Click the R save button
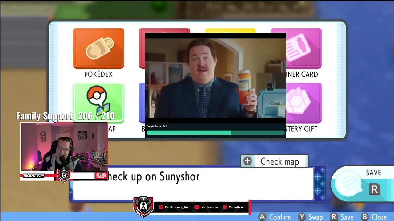394x221 pixels. click(374, 189)
